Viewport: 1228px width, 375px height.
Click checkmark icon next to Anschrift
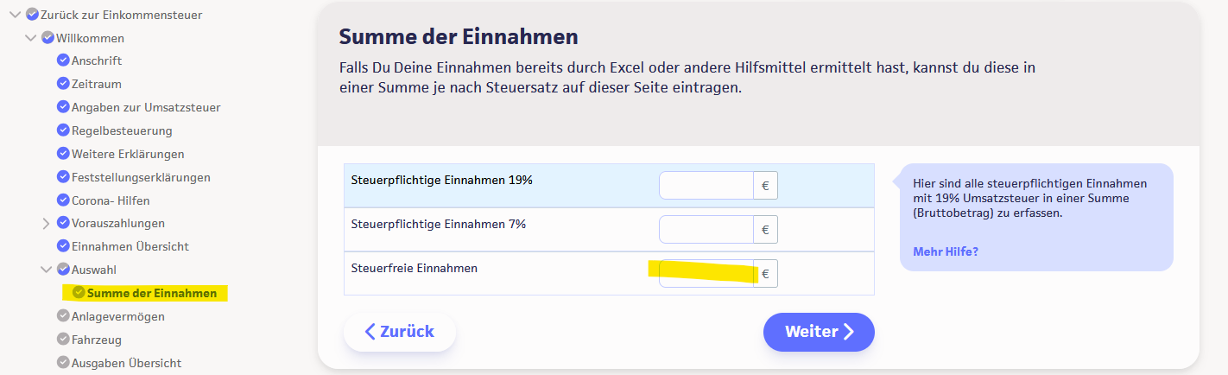pos(63,60)
